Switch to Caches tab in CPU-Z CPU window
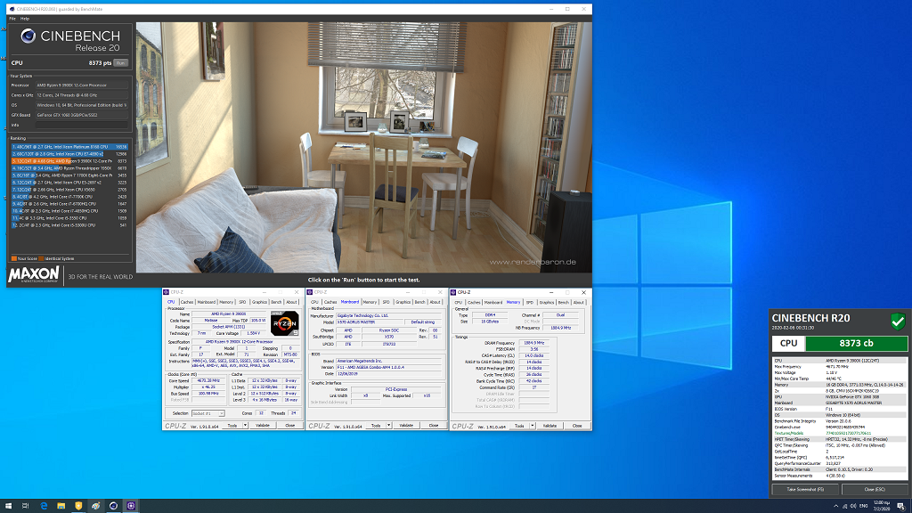This screenshot has width=912, height=513. 187,303
